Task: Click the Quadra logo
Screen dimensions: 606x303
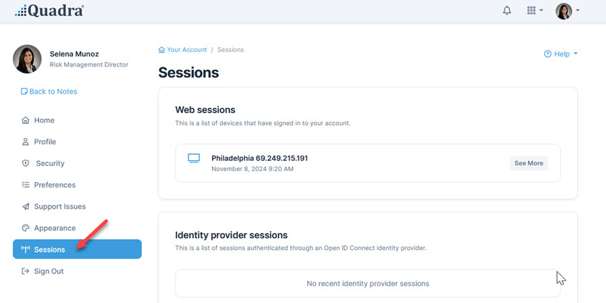Action: [x=49, y=10]
